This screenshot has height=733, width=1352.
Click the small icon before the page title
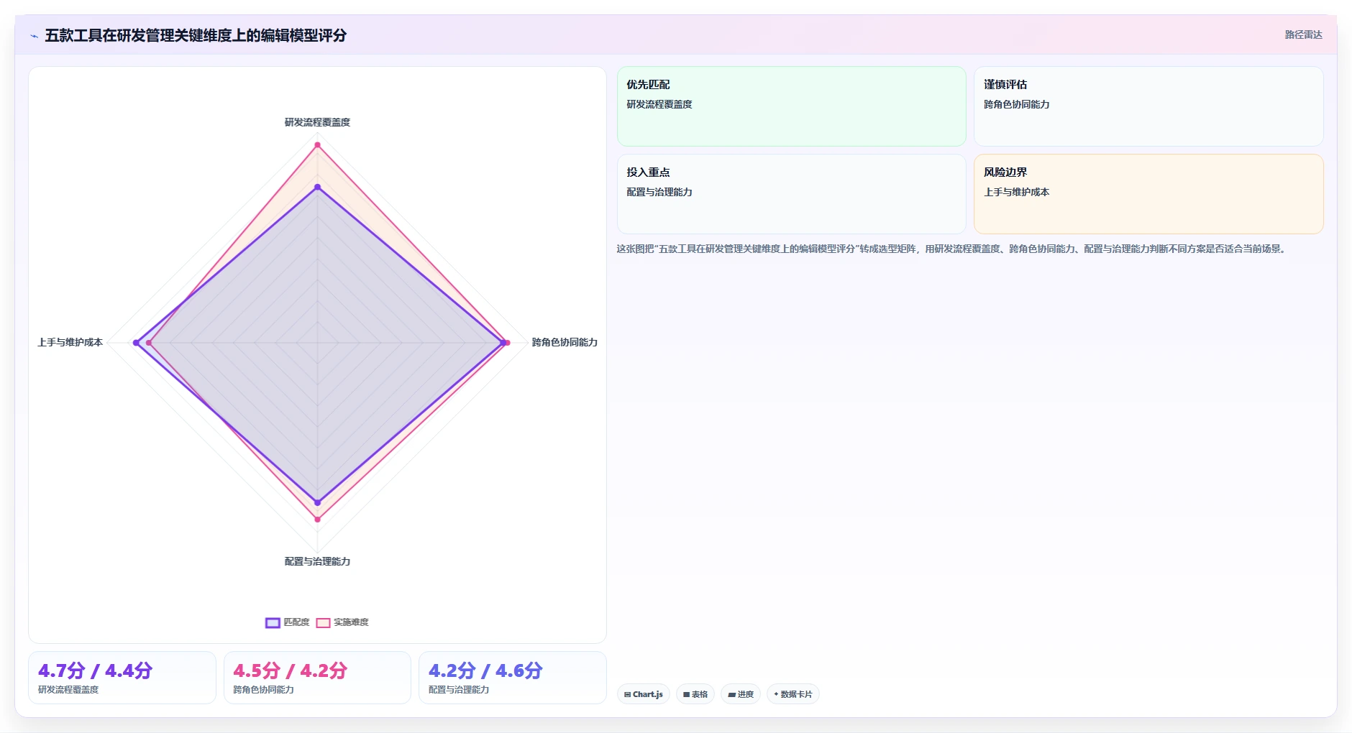(x=34, y=36)
